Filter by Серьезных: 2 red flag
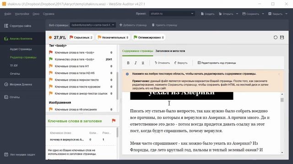This screenshot has width=293, height=164. pyautogui.click(x=81, y=37)
